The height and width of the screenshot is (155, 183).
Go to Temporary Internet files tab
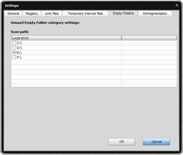click(x=85, y=13)
